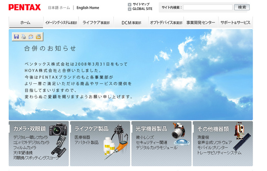Click the 検索 search button
Viewport: 267px width, 171px height.
coord(242,7)
